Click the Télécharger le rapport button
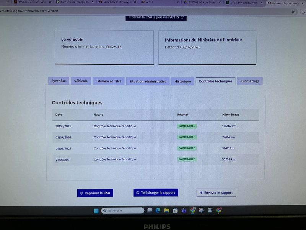This screenshot has width=306, height=230. pos(156,193)
